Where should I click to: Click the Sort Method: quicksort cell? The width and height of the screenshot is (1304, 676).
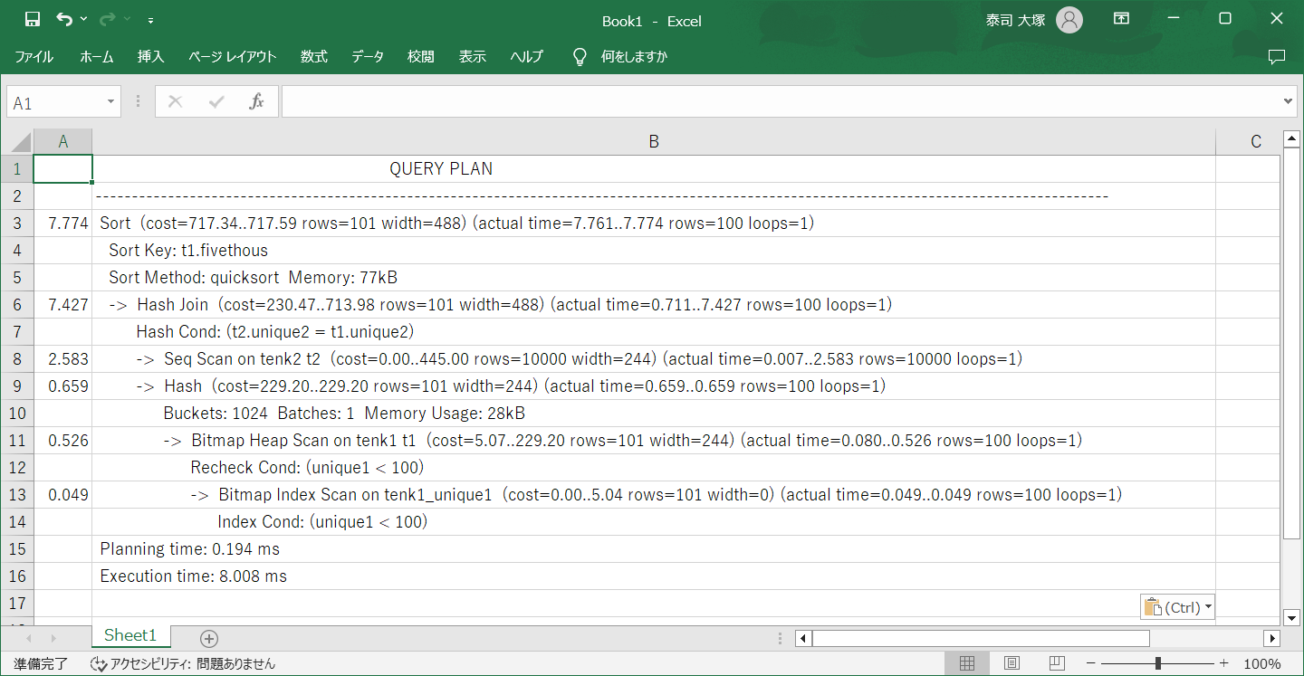pos(654,278)
